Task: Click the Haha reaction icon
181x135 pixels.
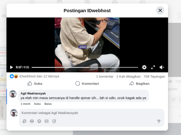Action: pos(16,76)
